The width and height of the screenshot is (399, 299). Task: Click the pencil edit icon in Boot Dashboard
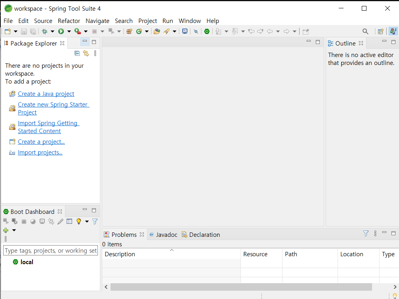tap(60, 221)
